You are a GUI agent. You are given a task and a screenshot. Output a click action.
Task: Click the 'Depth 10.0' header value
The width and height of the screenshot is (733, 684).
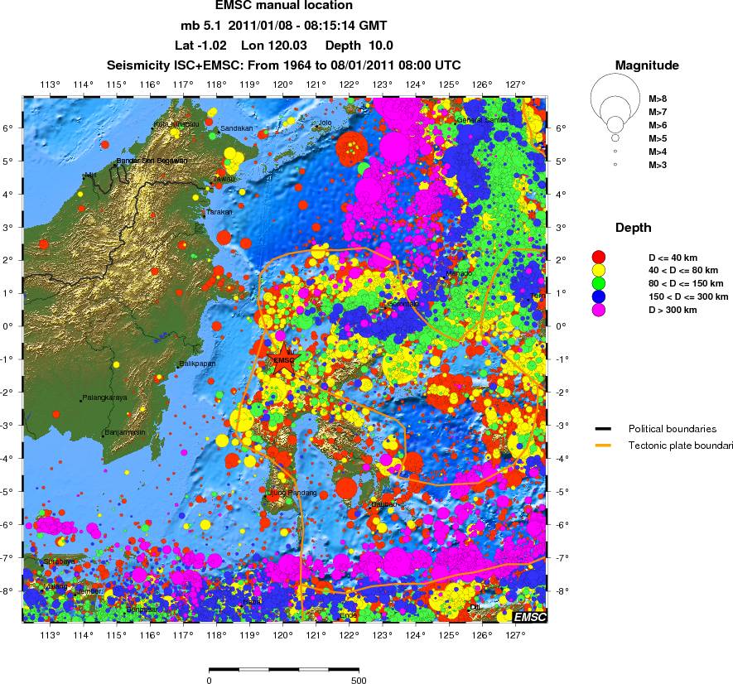[359, 46]
